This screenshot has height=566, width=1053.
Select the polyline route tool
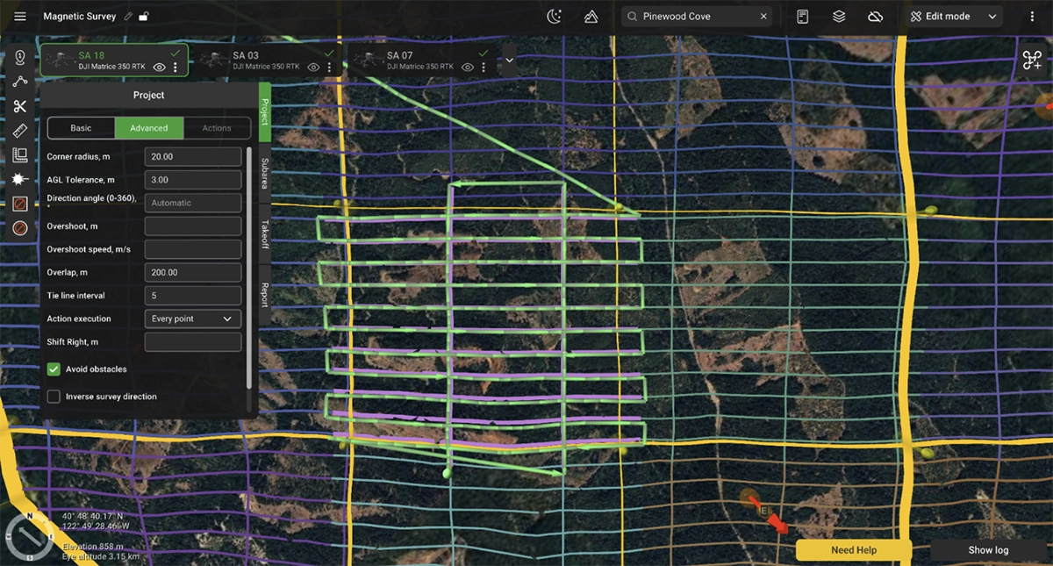pyautogui.click(x=20, y=82)
